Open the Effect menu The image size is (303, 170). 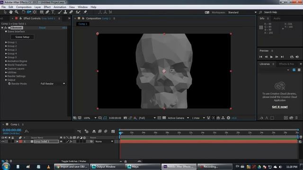pyautogui.click(x=47, y=7)
